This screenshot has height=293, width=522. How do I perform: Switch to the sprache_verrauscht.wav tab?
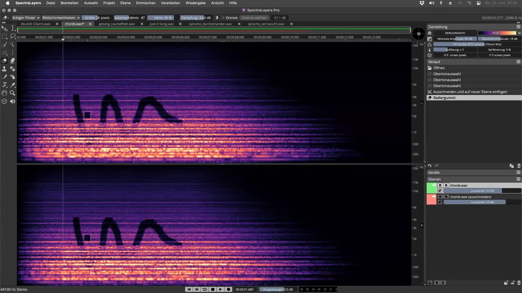coord(266,24)
